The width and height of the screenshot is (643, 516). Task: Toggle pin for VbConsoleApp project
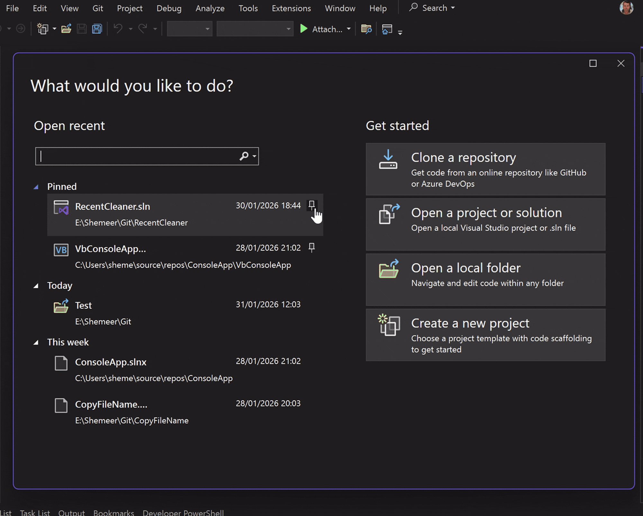[x=312, y=247]
